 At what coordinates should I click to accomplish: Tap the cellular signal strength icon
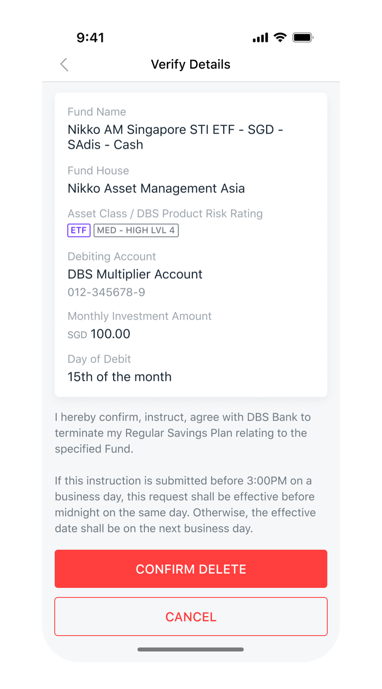click(x=260, y=37)
